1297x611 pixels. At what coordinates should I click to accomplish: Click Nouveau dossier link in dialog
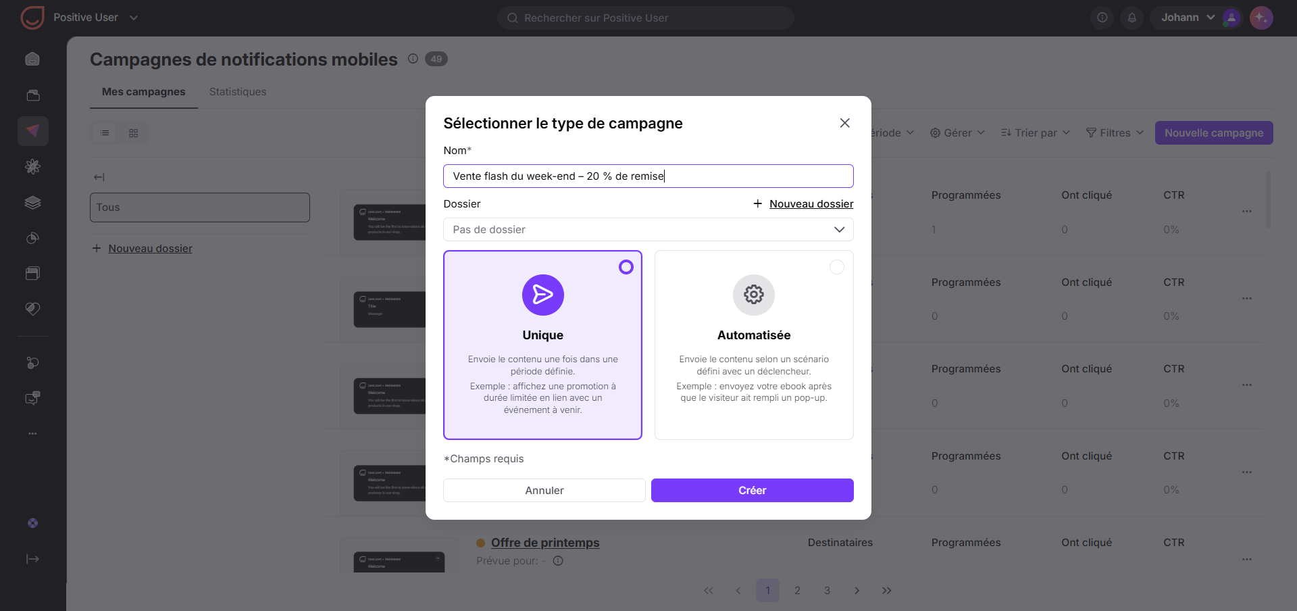pyautogui.click(x=811, y=204)
